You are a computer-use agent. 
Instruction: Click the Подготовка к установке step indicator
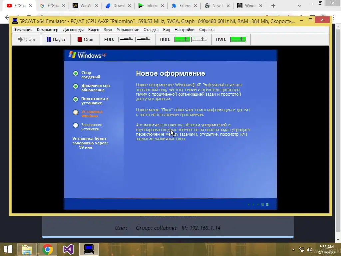76,99
